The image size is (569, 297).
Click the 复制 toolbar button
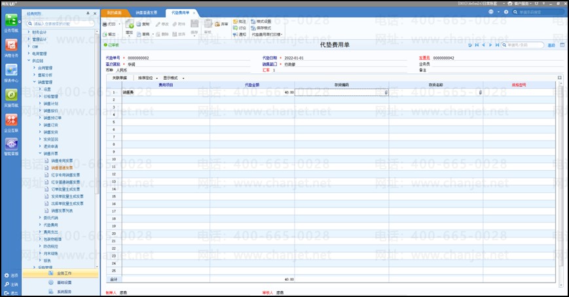pos(142,24)
